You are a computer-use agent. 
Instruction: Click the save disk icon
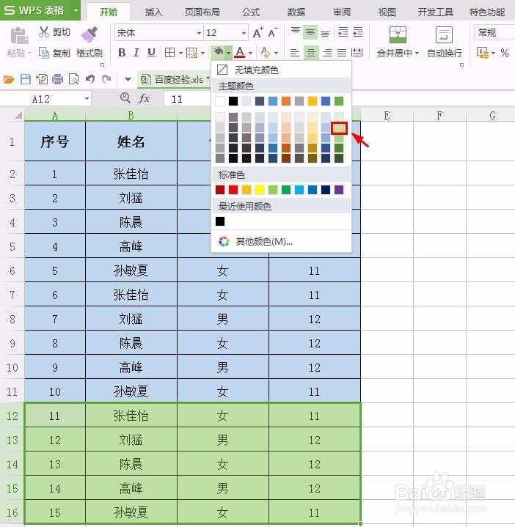[26, 79]
